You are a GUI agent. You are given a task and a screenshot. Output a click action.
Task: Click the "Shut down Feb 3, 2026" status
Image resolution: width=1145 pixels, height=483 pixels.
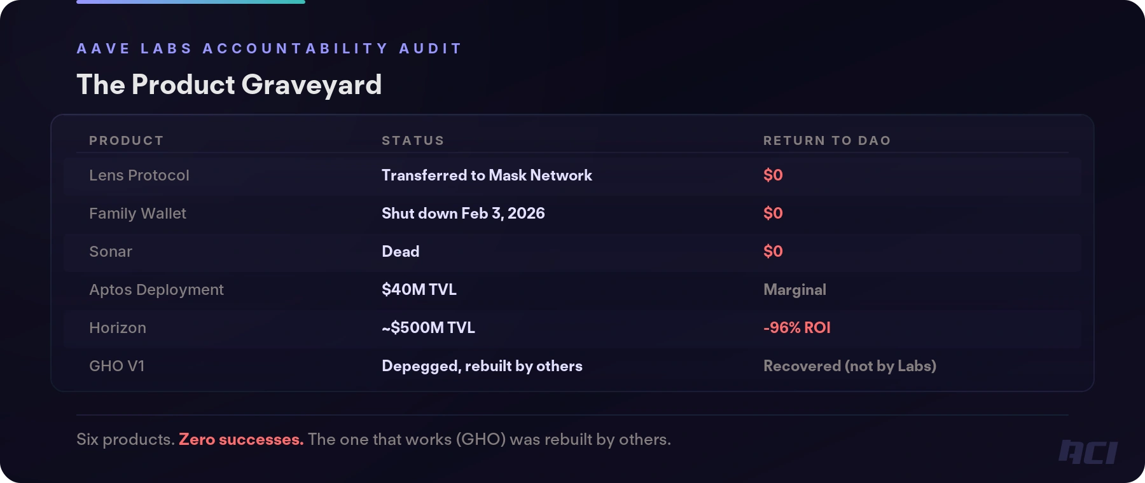[x=463, y=214]
